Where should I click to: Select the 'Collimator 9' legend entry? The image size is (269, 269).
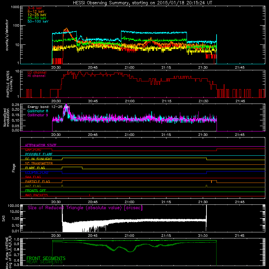point(38,115)
